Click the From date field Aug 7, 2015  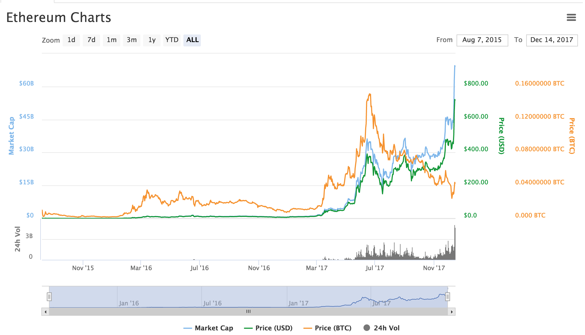click(x=482, y=40)
